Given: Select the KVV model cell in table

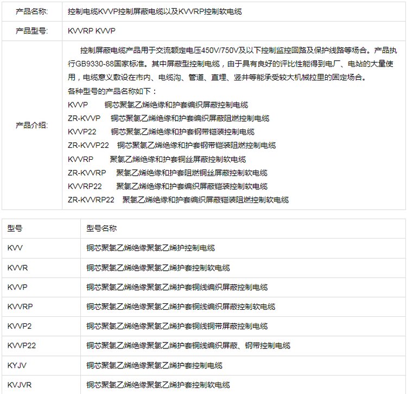Looking at the screenshot, I should pyautogui.click(x=41, y=248).
